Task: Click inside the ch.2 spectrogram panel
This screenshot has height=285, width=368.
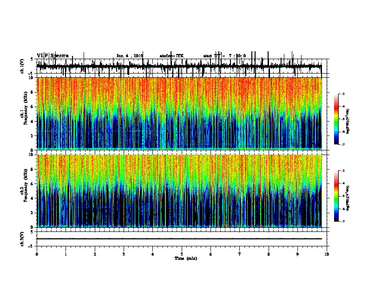Action: pos(179,191)
